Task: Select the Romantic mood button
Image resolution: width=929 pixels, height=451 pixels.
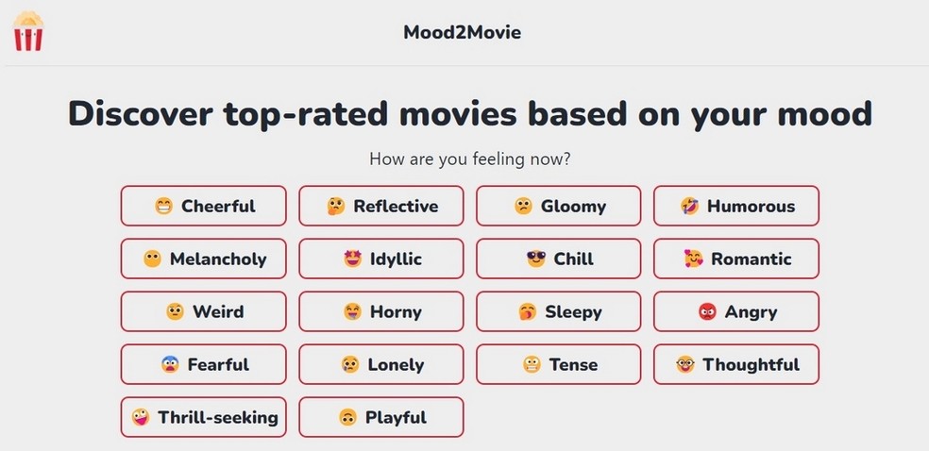Action: [x=735, y=259]
